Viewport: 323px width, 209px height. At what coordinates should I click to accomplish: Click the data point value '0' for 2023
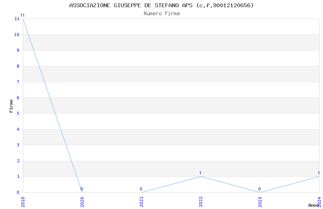[260, 189]
